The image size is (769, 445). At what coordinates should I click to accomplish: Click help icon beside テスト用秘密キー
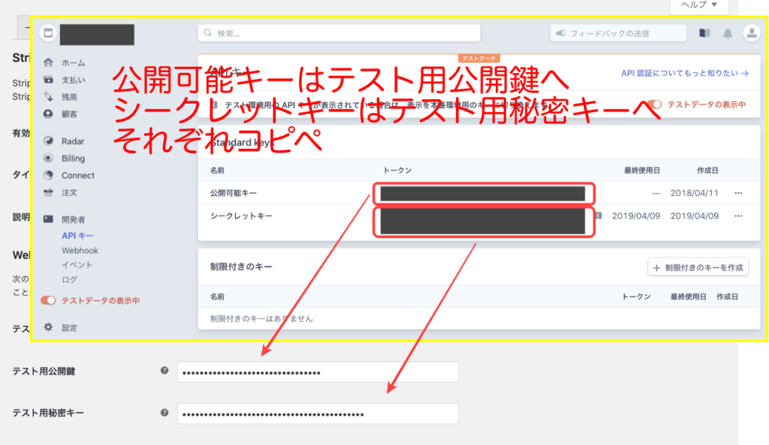pyautogui.click(x=164, y=413)
